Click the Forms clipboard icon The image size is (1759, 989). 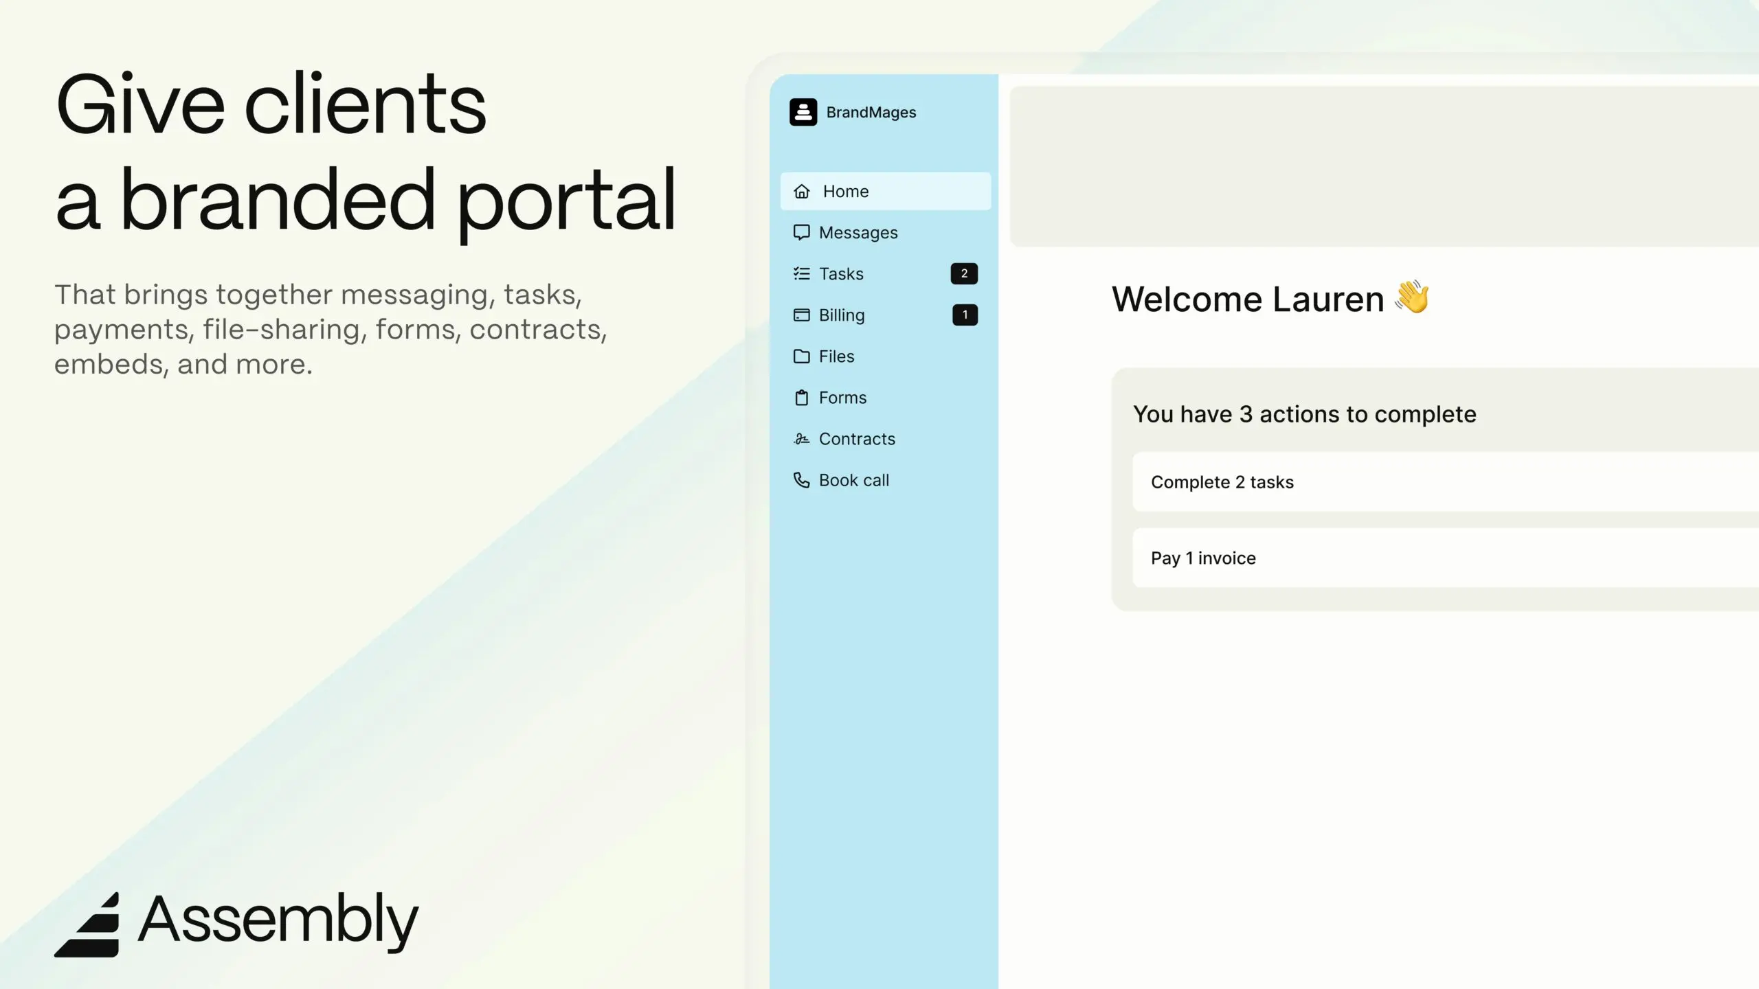point(801,398)
